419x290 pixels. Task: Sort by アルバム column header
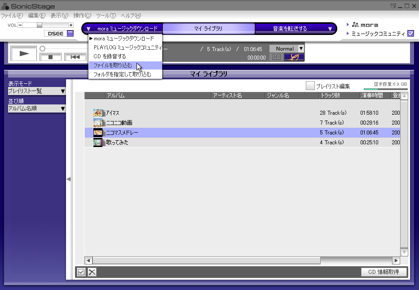click(158, 95)
